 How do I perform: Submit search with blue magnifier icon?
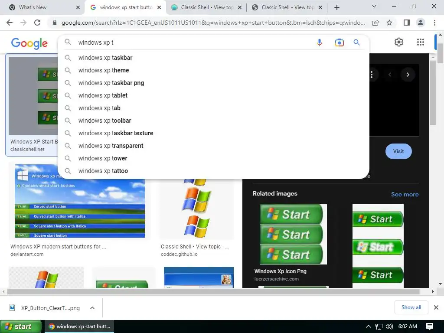356,42
